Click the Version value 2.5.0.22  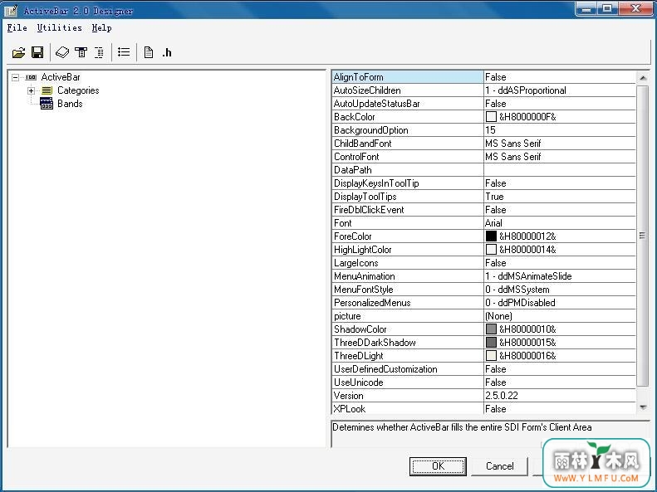pos(502,396)
